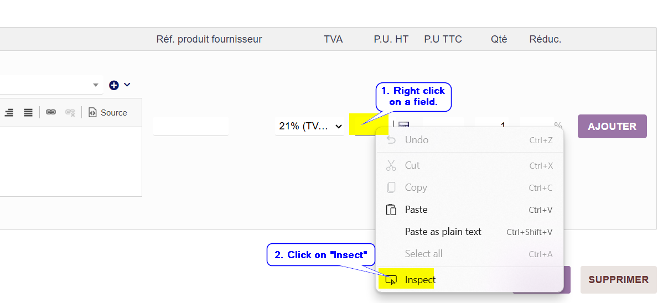Select the Undo context menu entry
Screen dimensions: 663x303
coord(416,140)
